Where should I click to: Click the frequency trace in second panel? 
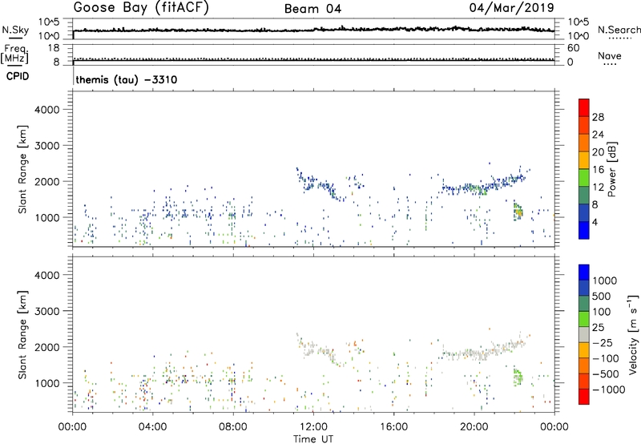pyautogui.click(x=313, y=60)
